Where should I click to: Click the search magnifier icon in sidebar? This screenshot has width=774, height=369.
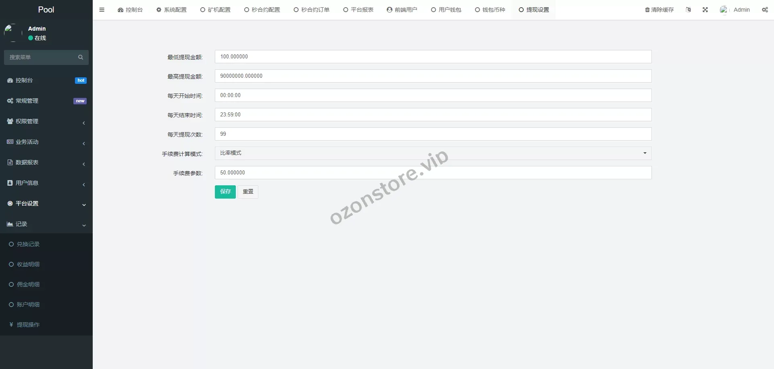point(81,57)
